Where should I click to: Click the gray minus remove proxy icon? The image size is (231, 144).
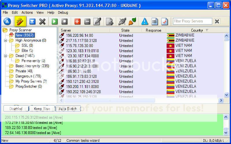[87, 22]
